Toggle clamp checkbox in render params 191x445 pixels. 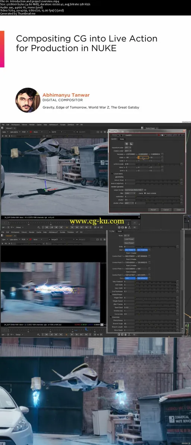(x=137, y=193)
